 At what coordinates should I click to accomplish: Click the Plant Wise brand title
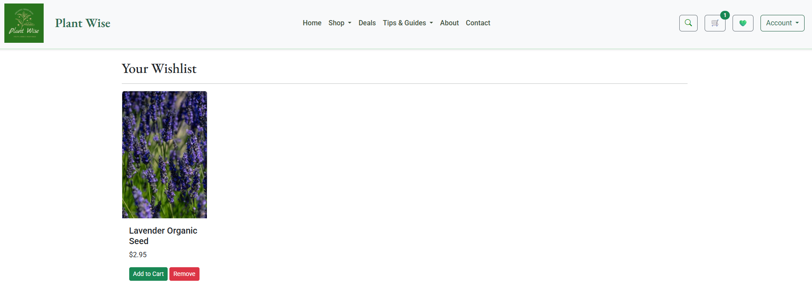tap(83, 23)
